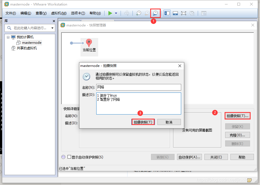This screenshot has height=185, width=260.
Task: Click the 保留(K) button
Action: [x=237, y=126]
